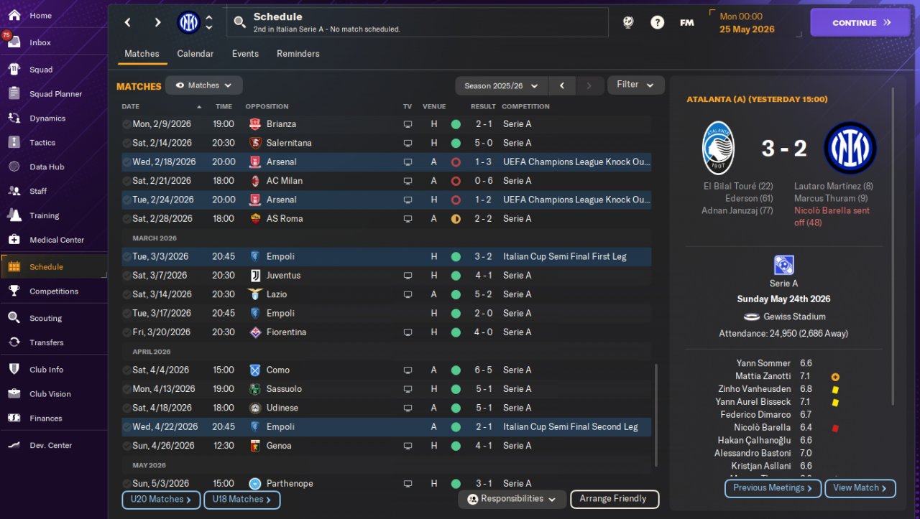Switch to the Calendar tab

point(195,54)
